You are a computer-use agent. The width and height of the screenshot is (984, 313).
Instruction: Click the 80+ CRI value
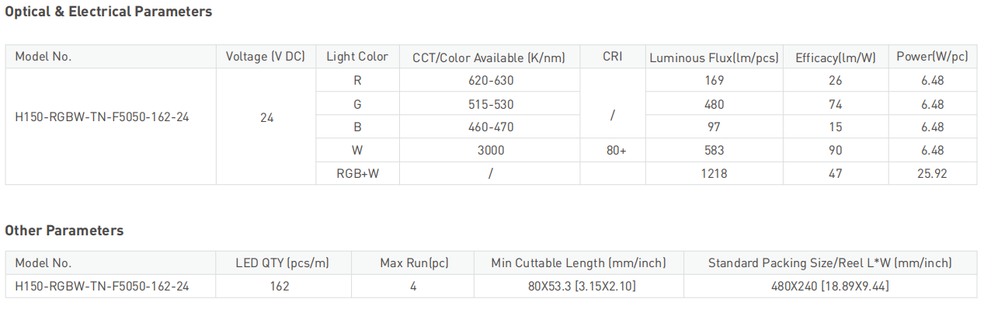tap(616, 151)
